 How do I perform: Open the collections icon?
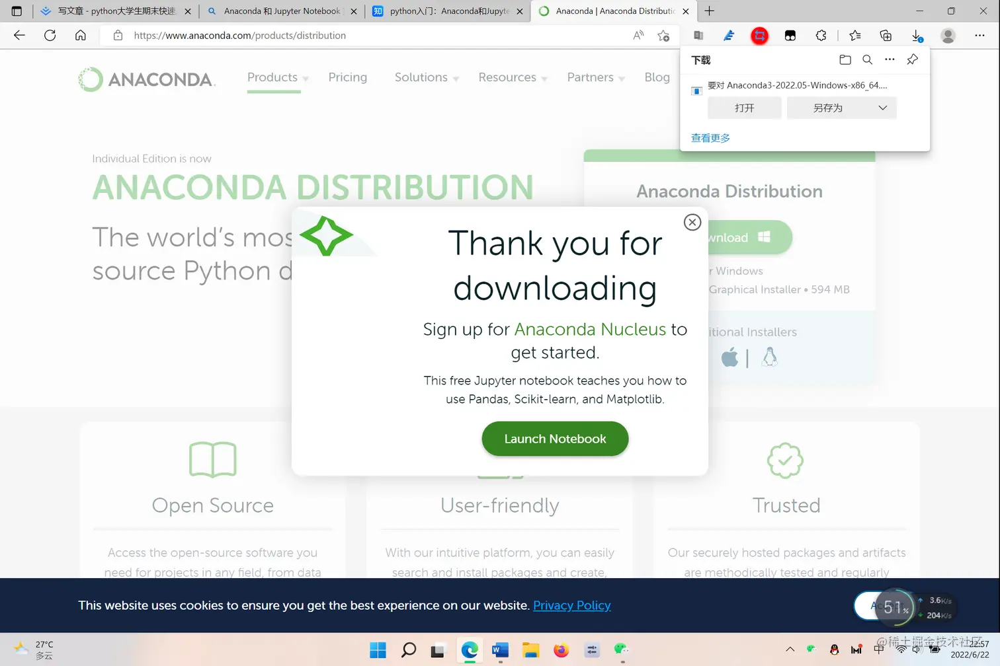886,36
